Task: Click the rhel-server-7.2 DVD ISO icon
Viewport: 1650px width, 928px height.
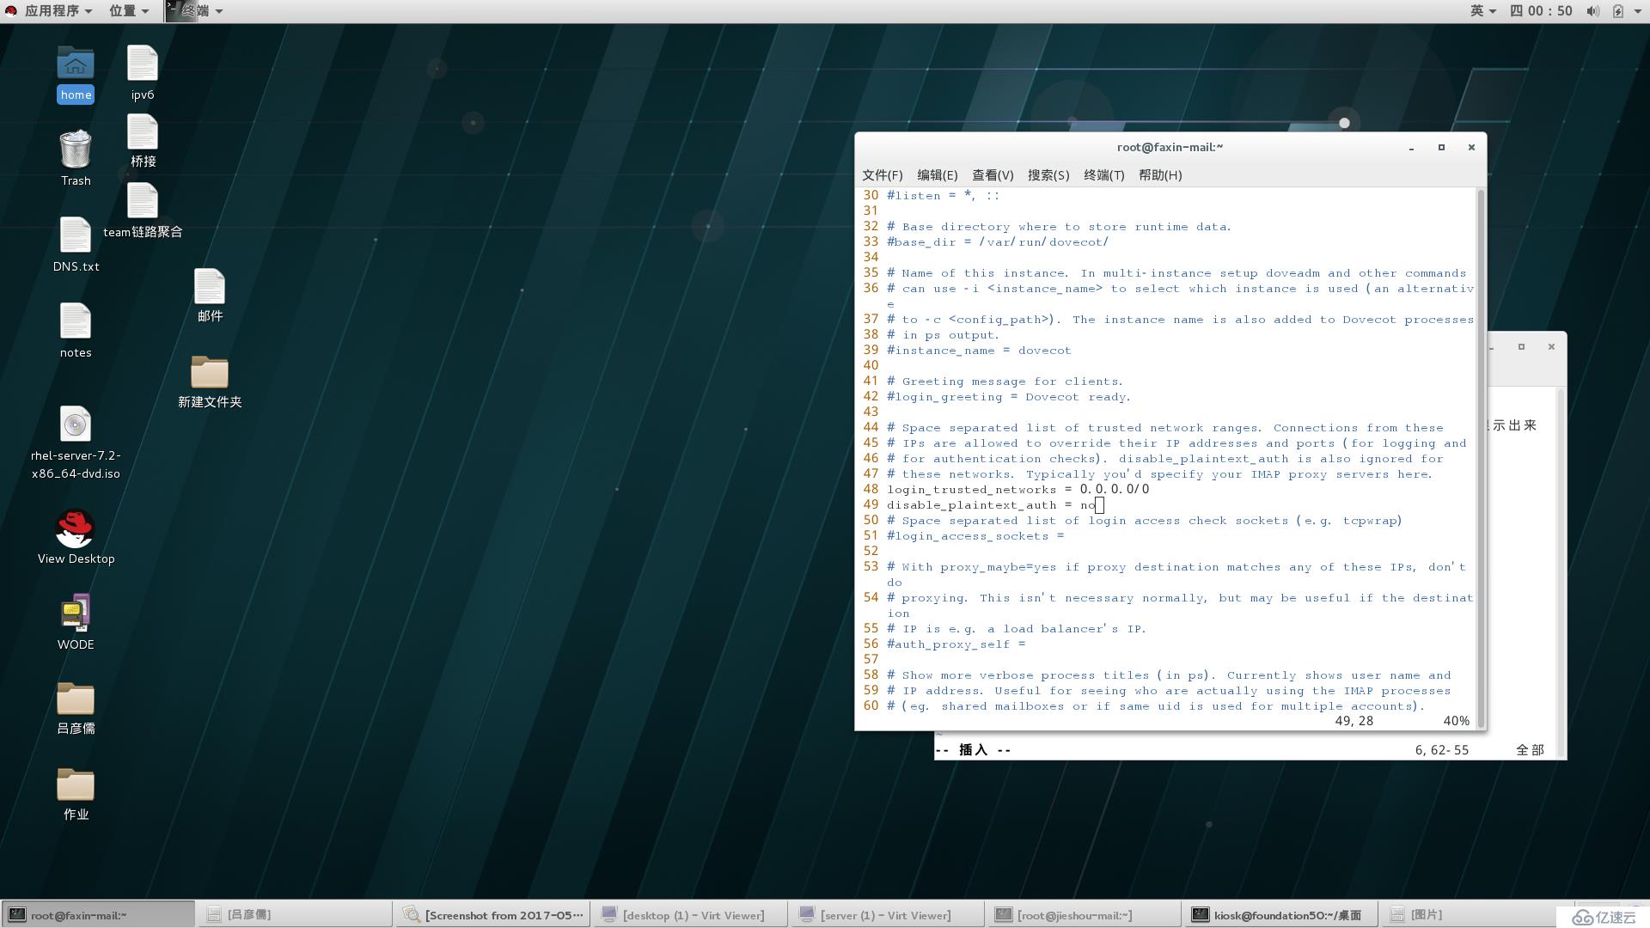Action: pos(75,423)
